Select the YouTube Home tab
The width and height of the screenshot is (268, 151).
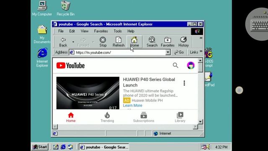click(x=71, y=117)
